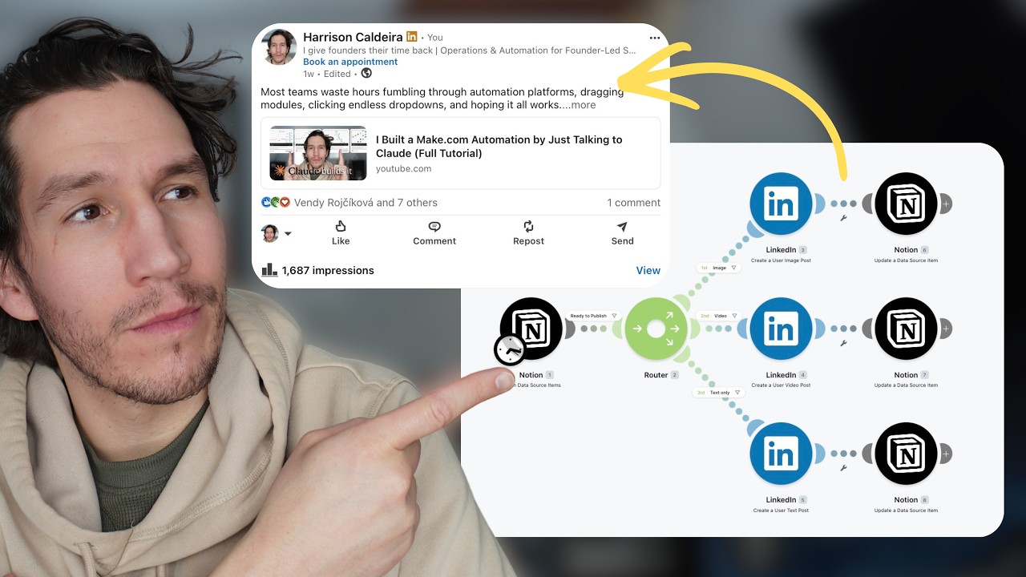Send the LinkedIn post

point(622,233)
